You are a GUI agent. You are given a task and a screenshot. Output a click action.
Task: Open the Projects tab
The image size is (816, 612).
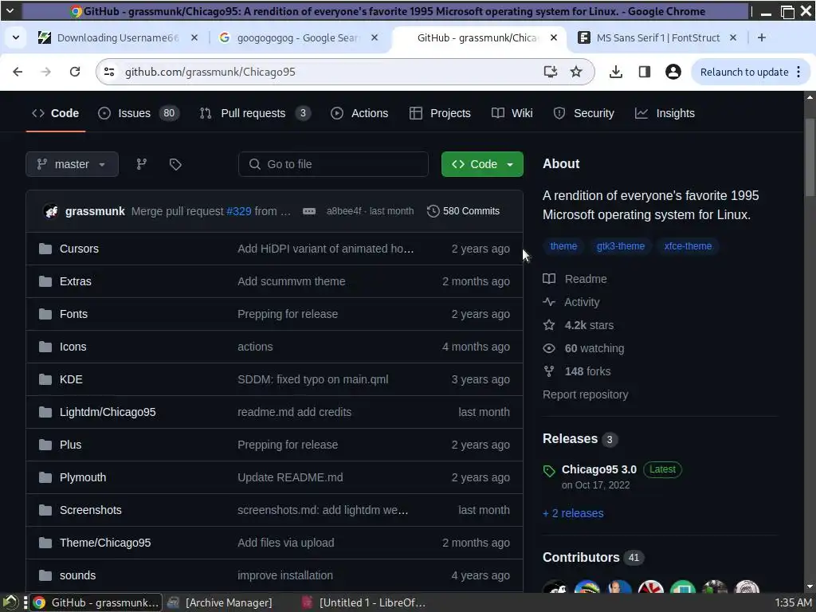pyautogui.click(x=440, y=113)
